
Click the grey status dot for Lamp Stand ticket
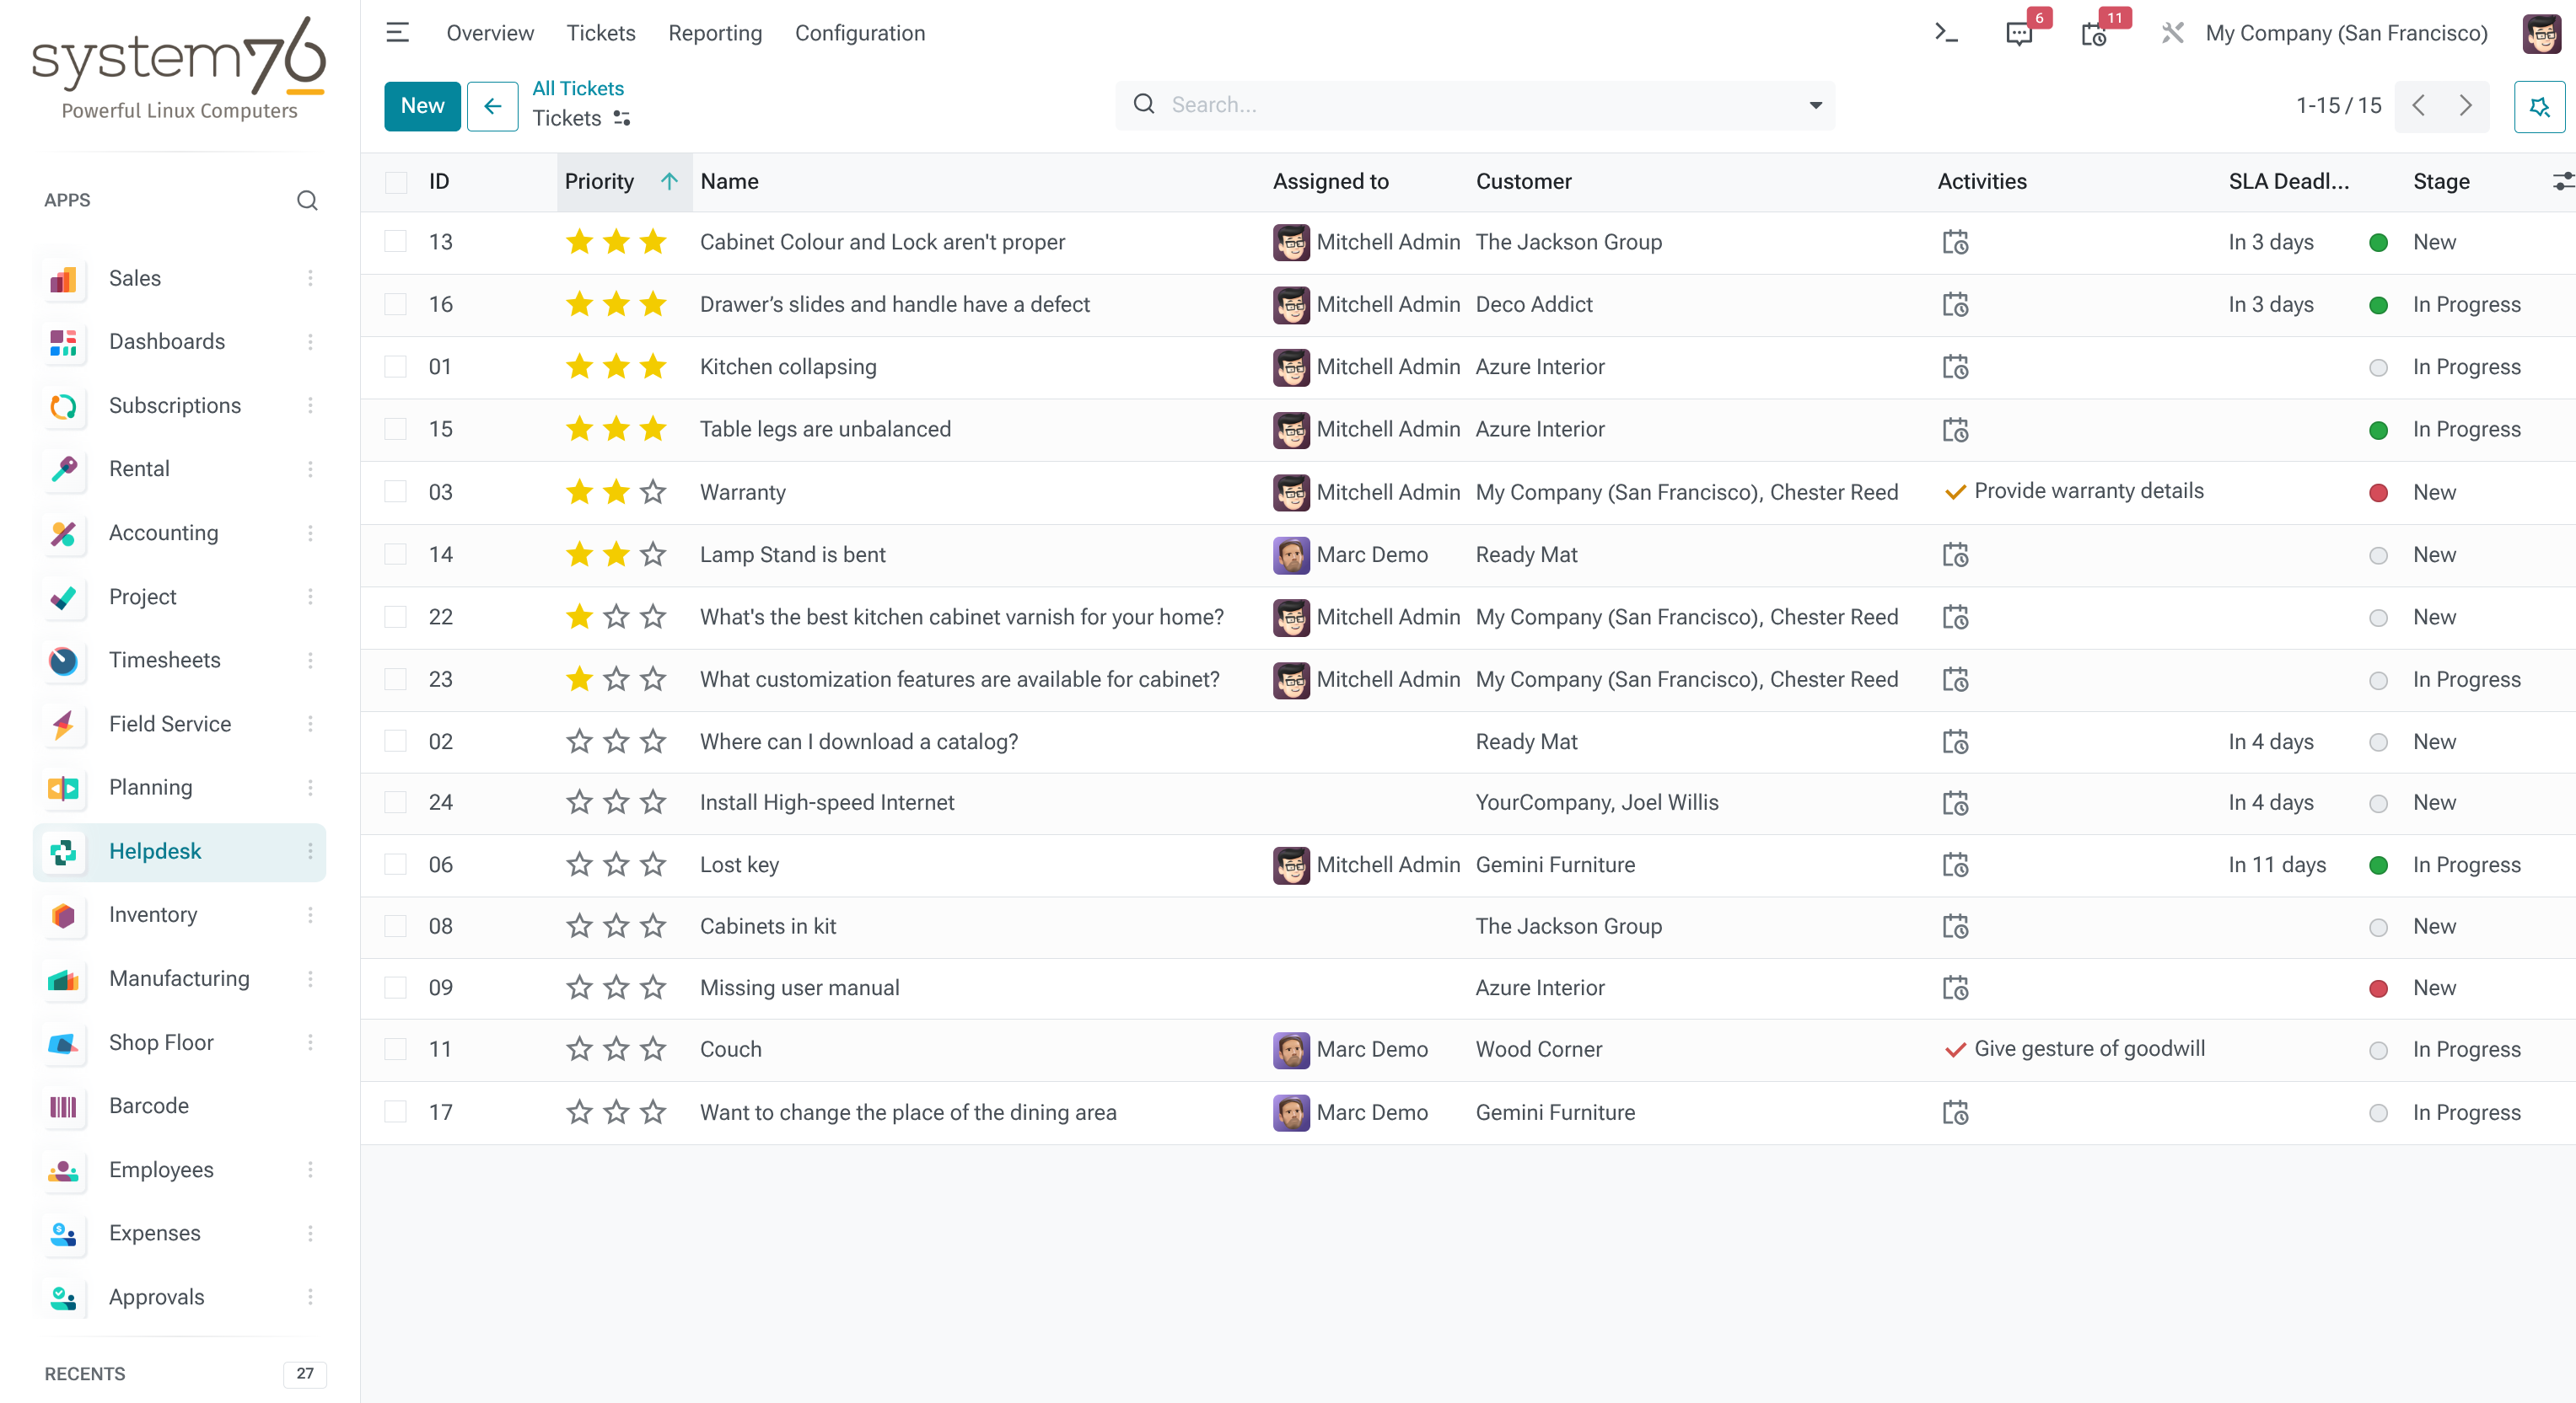pyautogui.click(x=2379, y=555)
